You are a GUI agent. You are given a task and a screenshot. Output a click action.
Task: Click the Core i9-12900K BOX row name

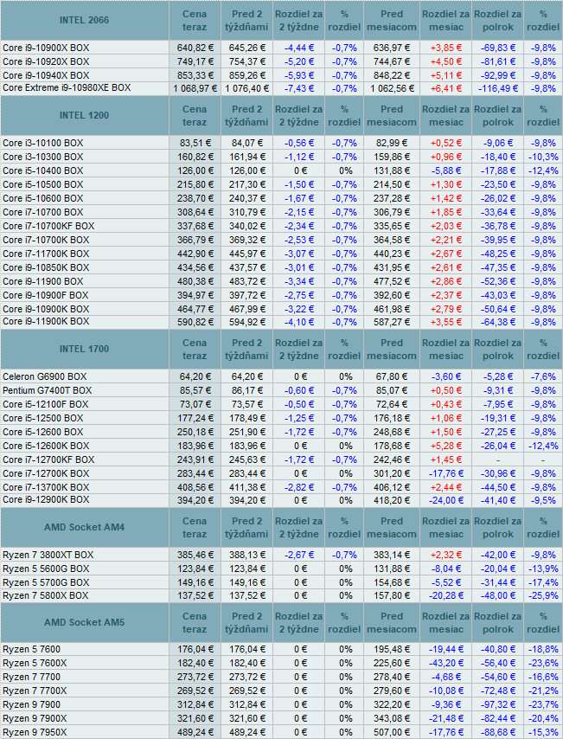point(46,499)
